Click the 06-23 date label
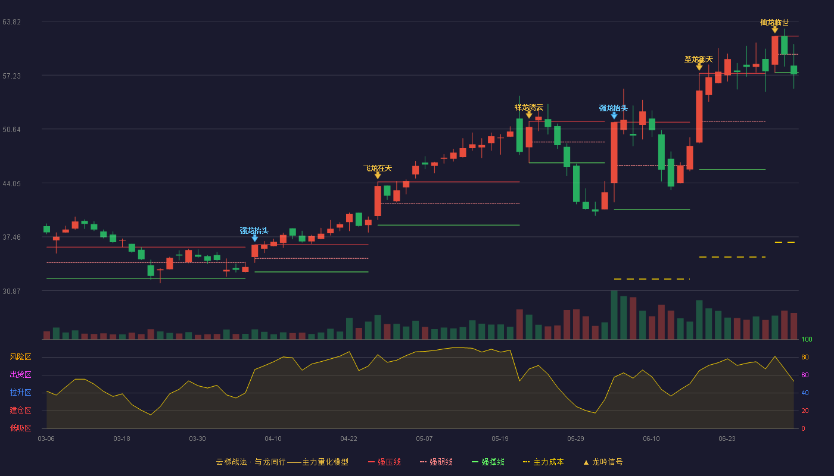 pyautogui.click(x=727, y=439)
